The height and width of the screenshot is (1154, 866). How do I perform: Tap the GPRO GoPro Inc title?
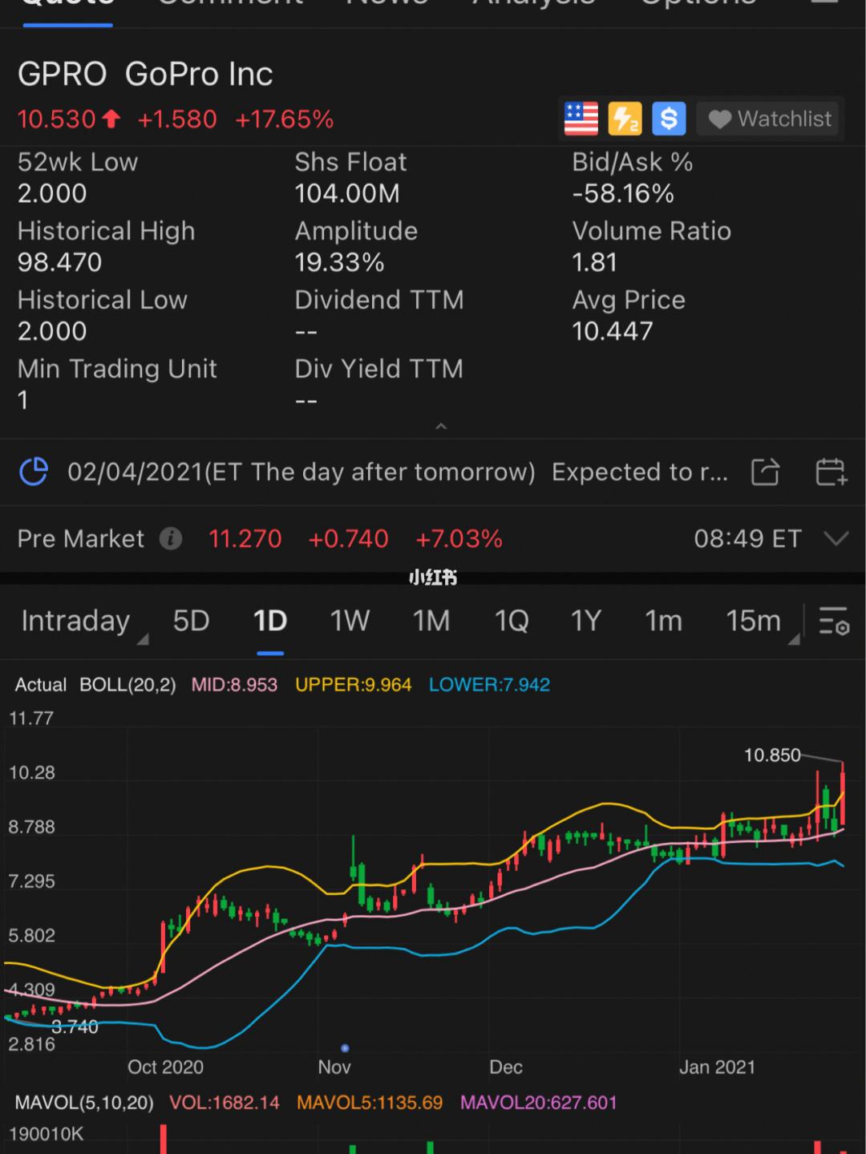click(x=145, y=75)
